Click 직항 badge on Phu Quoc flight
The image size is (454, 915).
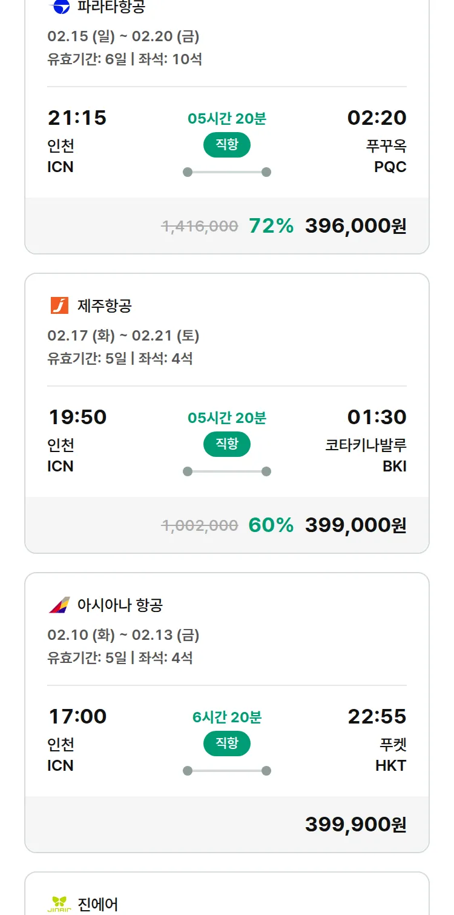[227, 145]
